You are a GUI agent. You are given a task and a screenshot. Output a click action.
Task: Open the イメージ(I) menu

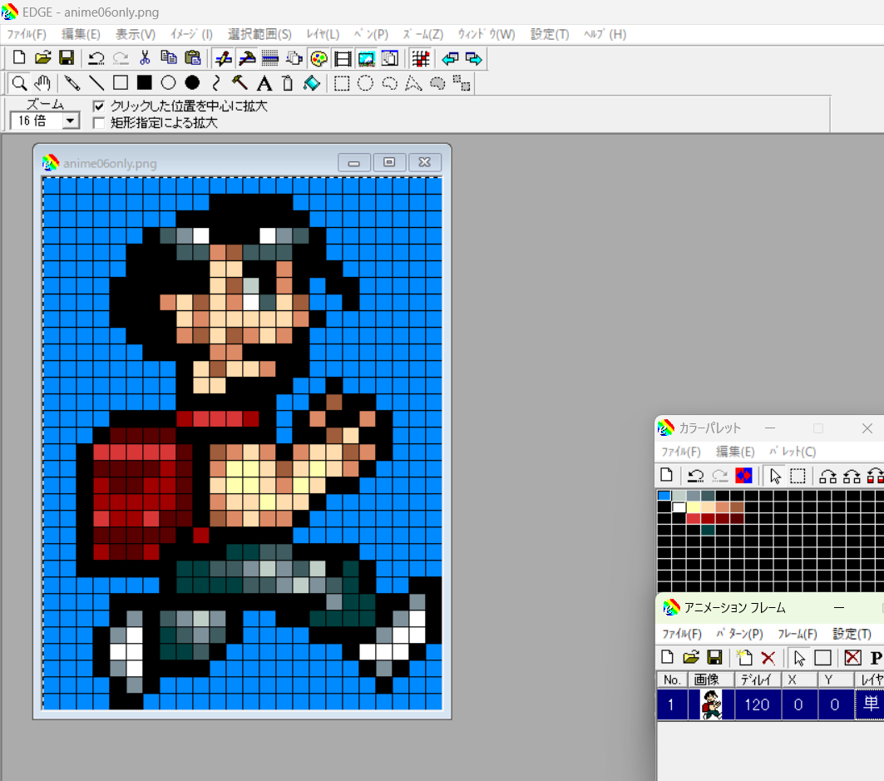(x=191, y=34)
